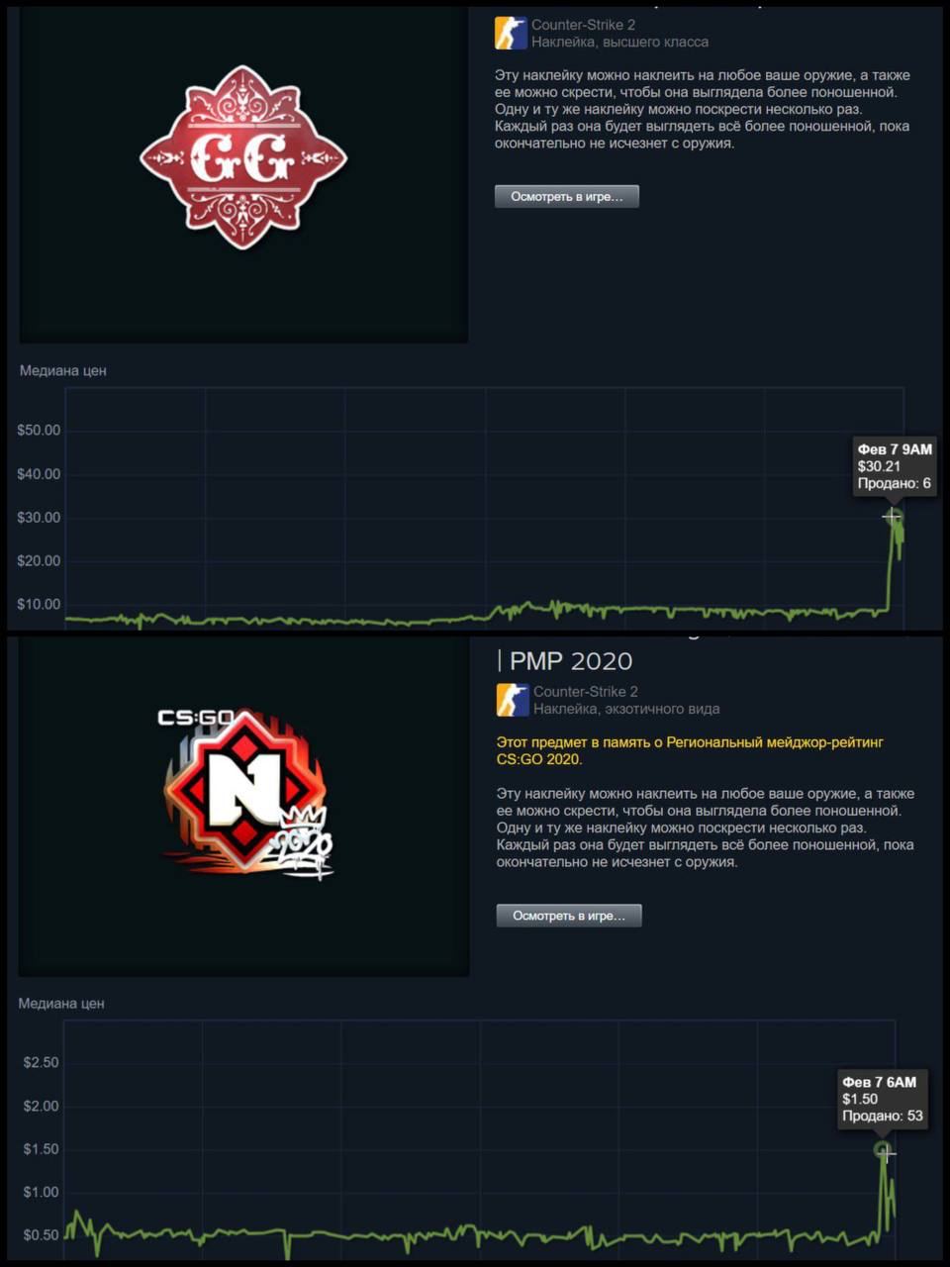Viewport: 950px width, 1267px height.
Task: Click the red GG sticker image
Action: pyautogui.click(x=243, y=157)
